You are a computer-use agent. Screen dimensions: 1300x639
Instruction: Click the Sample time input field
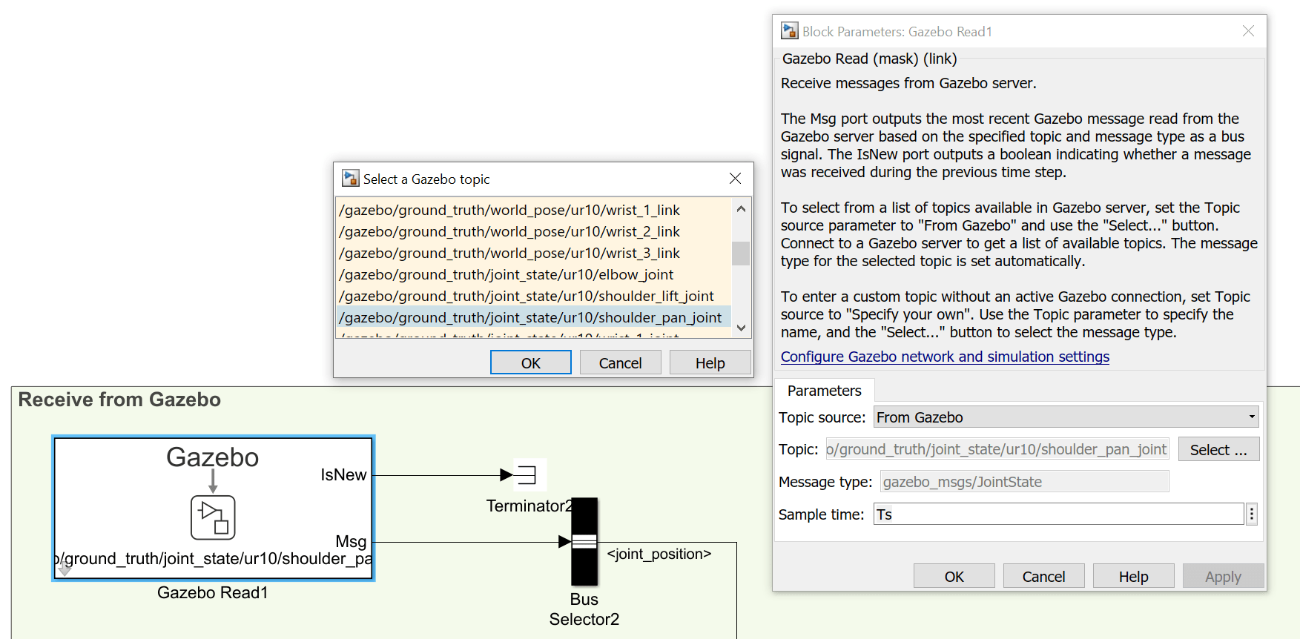pyautogui.click(x=1059, y=514)
